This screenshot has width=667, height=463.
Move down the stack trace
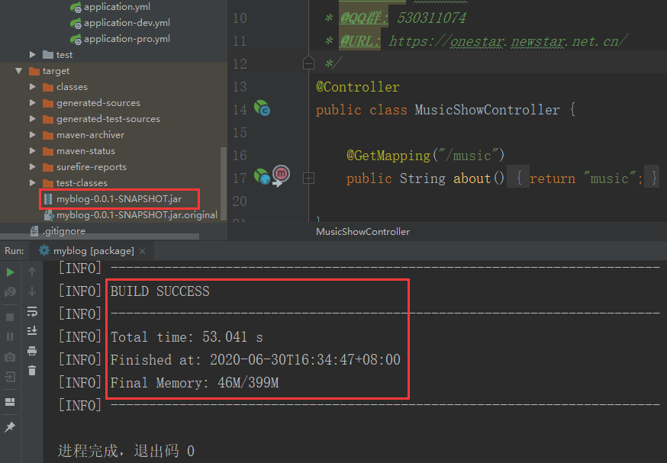(x=32, y=291)
